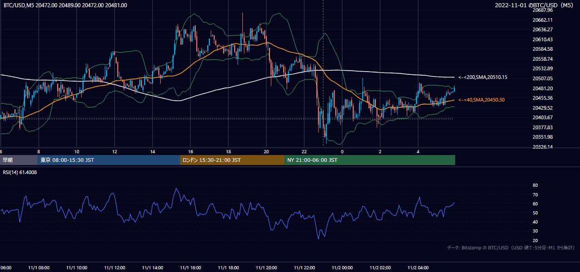The image size is (580, 272).
Task: Click price axis value 20532.89
Action: [x=543, y=68]
